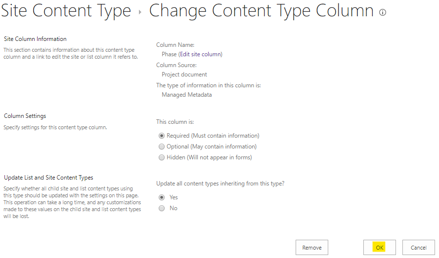Click the Remove button

[312, 248]
